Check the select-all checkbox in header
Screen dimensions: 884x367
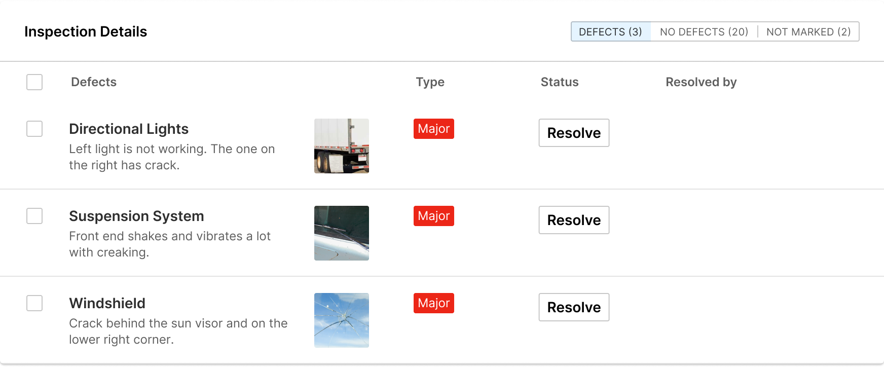coord(34,82)
